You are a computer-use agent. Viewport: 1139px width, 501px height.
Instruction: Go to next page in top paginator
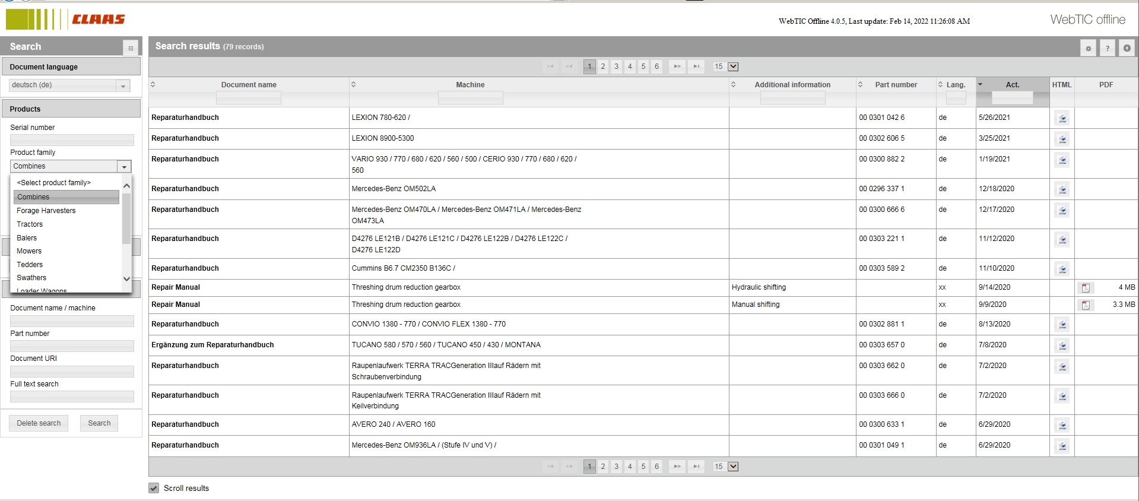coord(677,66)
